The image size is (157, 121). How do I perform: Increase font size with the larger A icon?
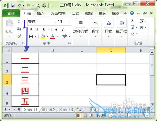point(56,29)
